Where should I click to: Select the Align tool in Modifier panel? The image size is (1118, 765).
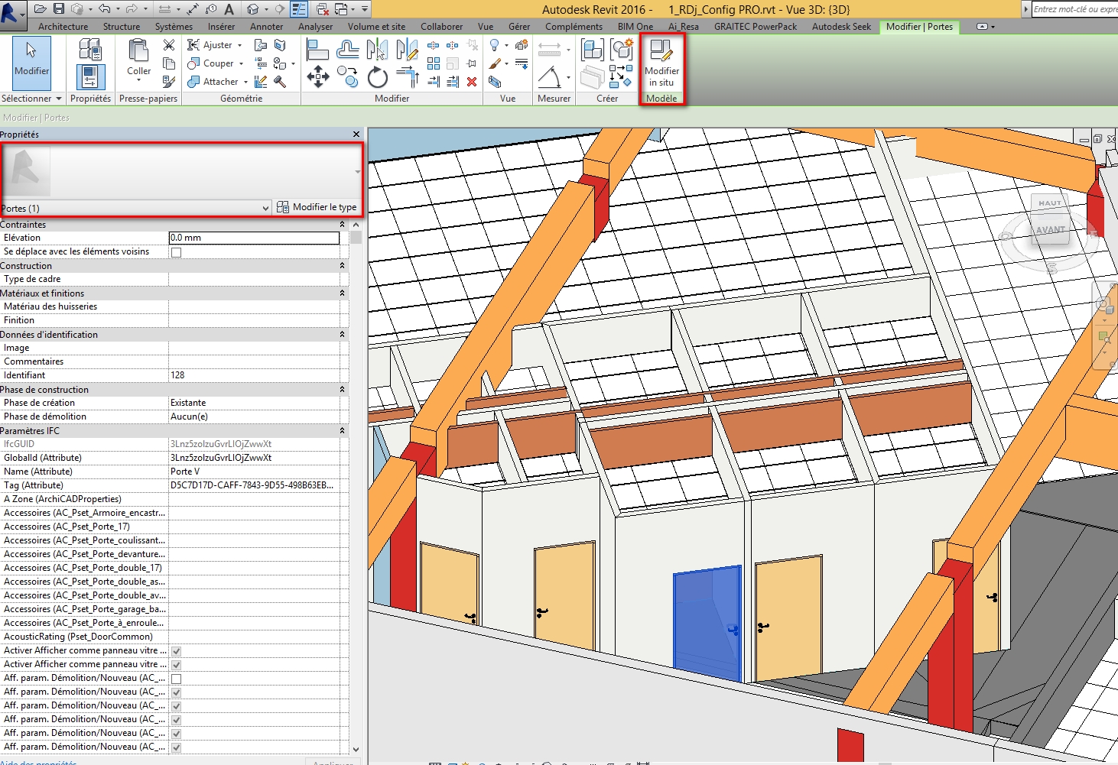pos(317,50)
